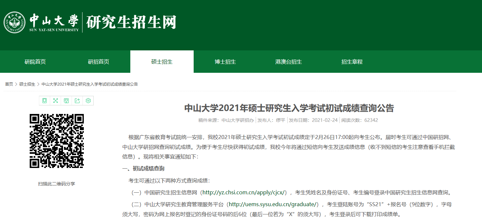
Task: Click the QR code image
Action: [57, 141]
